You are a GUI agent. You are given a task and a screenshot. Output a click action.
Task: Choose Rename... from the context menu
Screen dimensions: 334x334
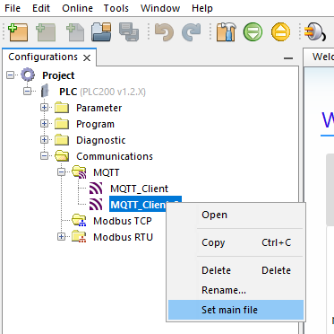tap(236, 290)
